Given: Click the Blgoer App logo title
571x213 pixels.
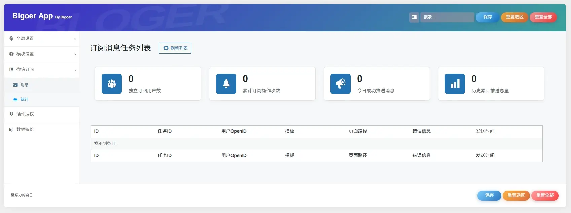Looking at the screenshot, I should pyautogui.click(x=33, y=16).
